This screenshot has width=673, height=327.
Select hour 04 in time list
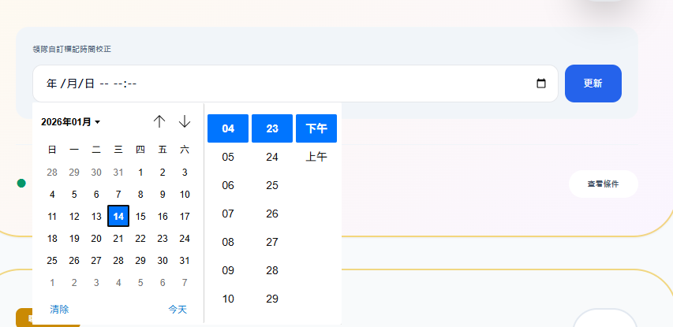(228, 128)
